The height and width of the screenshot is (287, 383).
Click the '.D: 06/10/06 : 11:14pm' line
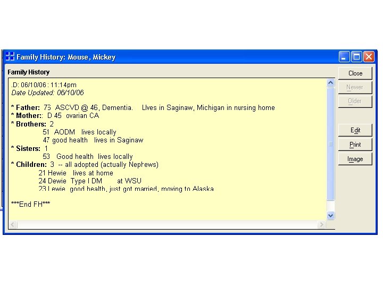point(44,85)
